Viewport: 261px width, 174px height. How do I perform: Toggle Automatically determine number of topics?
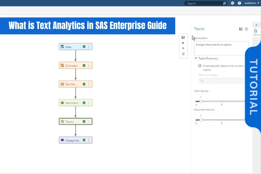click(x=200, y=66)
